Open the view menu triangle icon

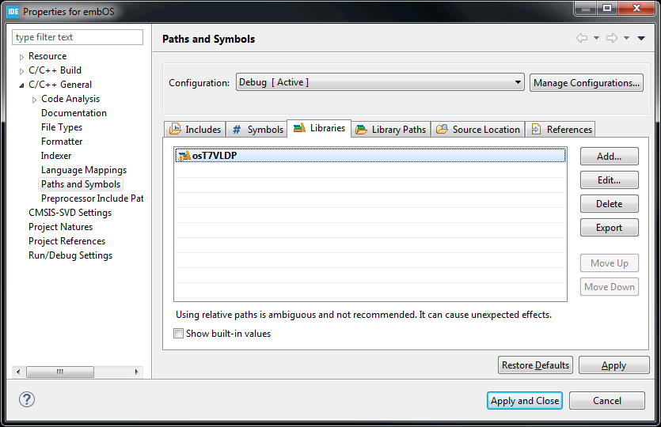[641, 39]
